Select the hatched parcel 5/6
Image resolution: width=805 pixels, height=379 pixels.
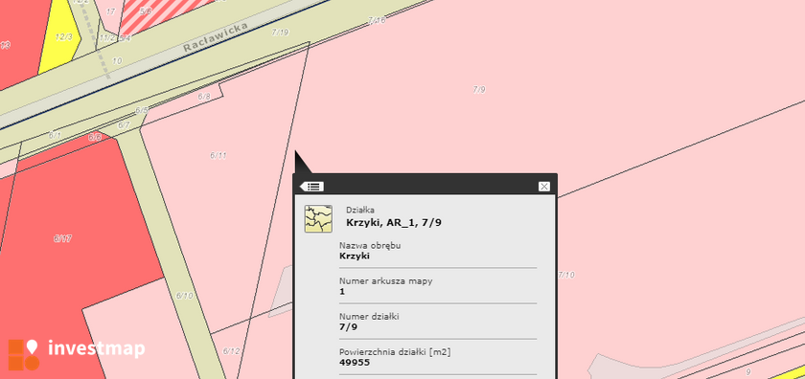(x=146, y=11)
